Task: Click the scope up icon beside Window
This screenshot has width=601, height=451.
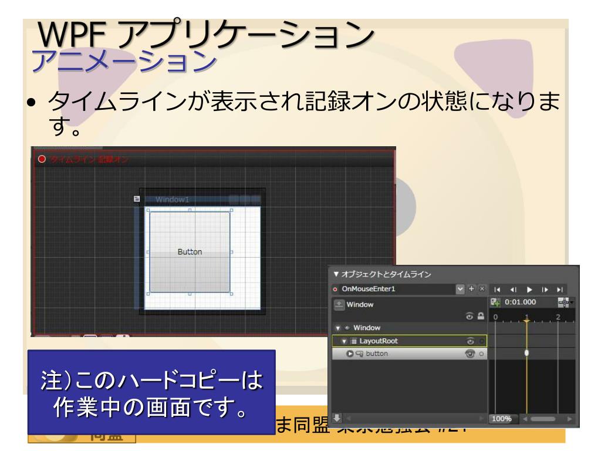Action: pos(339,305)
